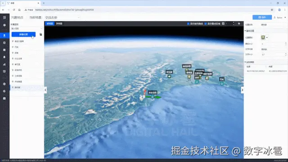288x162 pixels.
Task: Click the grid icon after the viewport checkboxes
Action: [223, 23]
